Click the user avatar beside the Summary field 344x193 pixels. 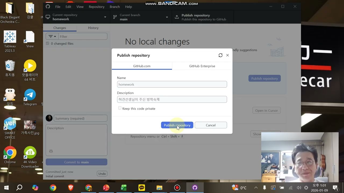(x=49, y=118)
